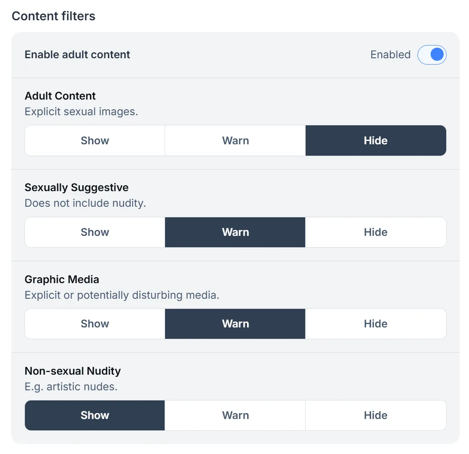Choose Warn for Graphic Media
The image size is (469, 454).
click(x=235, y=324)
